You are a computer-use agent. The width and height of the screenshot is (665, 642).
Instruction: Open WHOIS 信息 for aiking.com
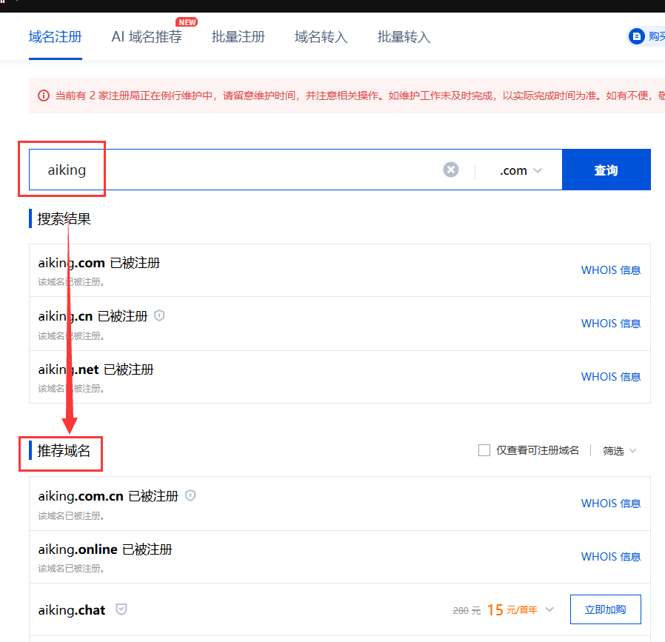[x=611, y=270]
